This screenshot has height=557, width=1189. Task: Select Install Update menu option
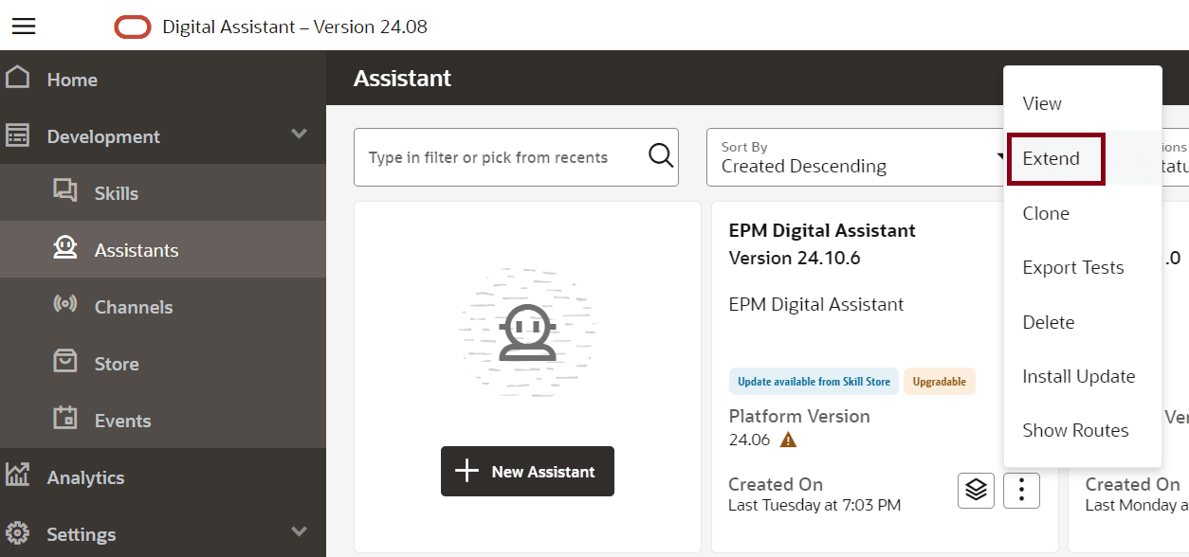click(1078, 376)
